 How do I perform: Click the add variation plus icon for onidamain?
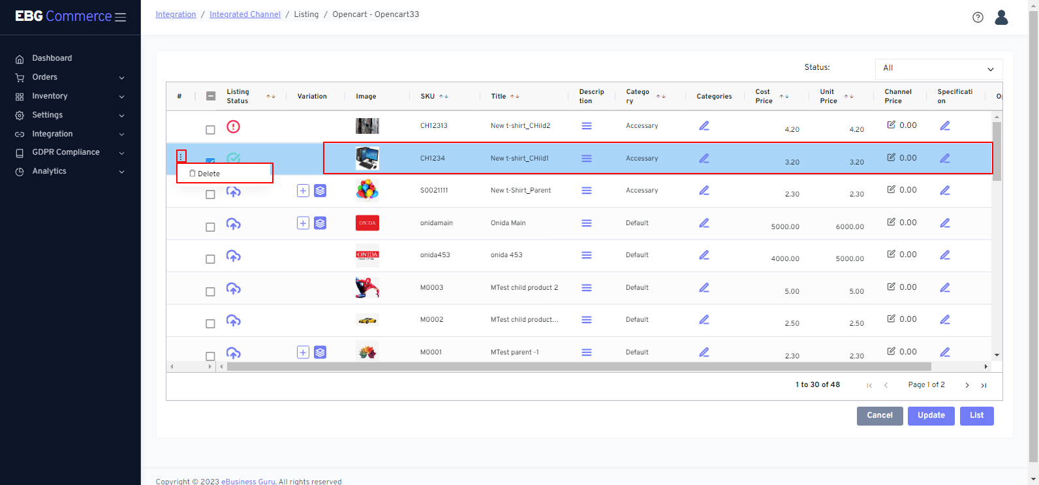click(x=303, y=223)
